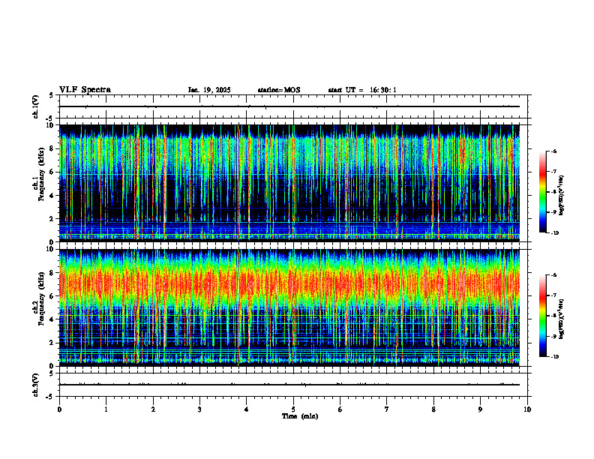Click time axis tick label "7"
594x459 pixels.
coord(387,409)
